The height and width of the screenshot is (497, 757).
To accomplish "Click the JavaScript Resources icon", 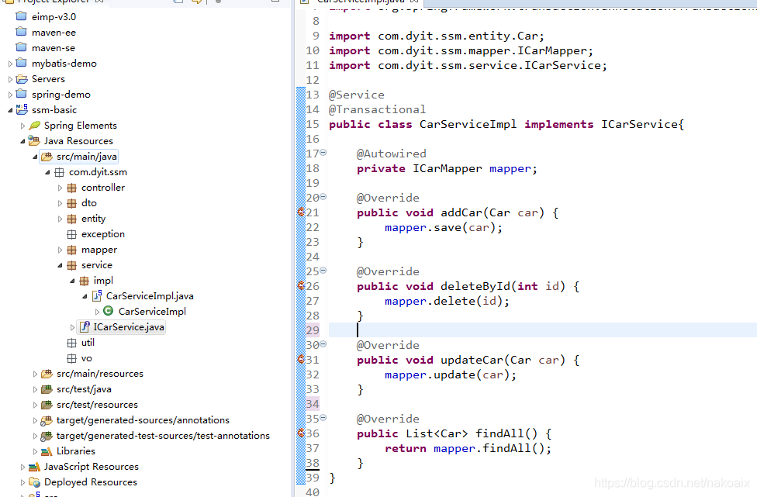I will (34, 467).
